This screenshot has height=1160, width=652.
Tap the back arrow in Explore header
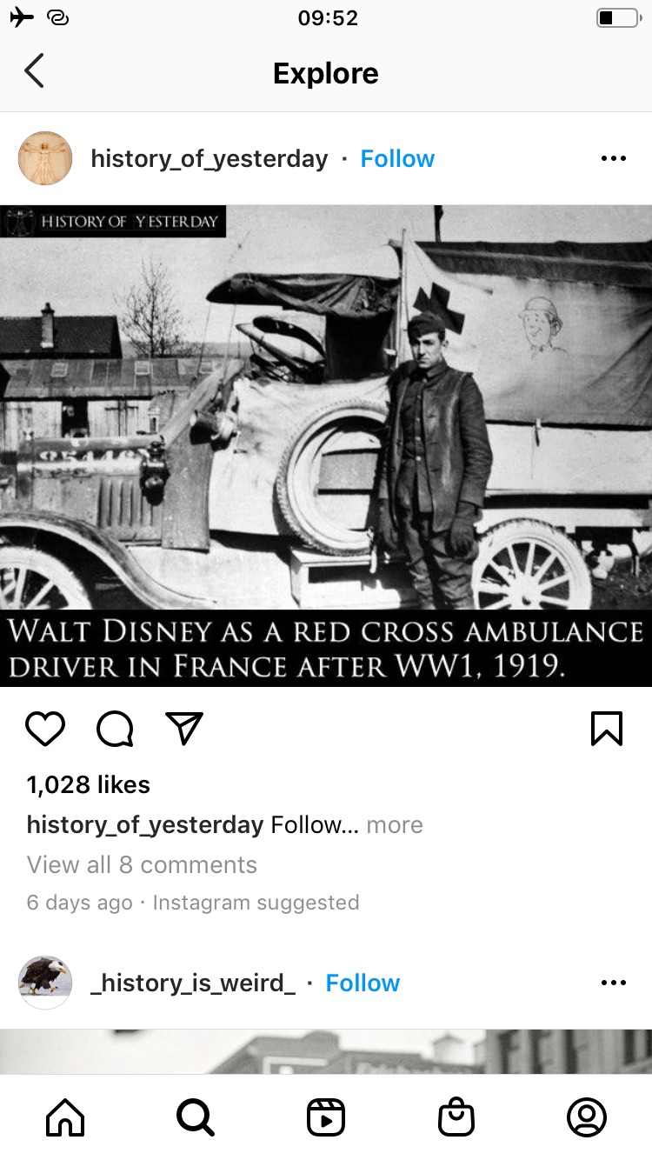tap(34, 71)
